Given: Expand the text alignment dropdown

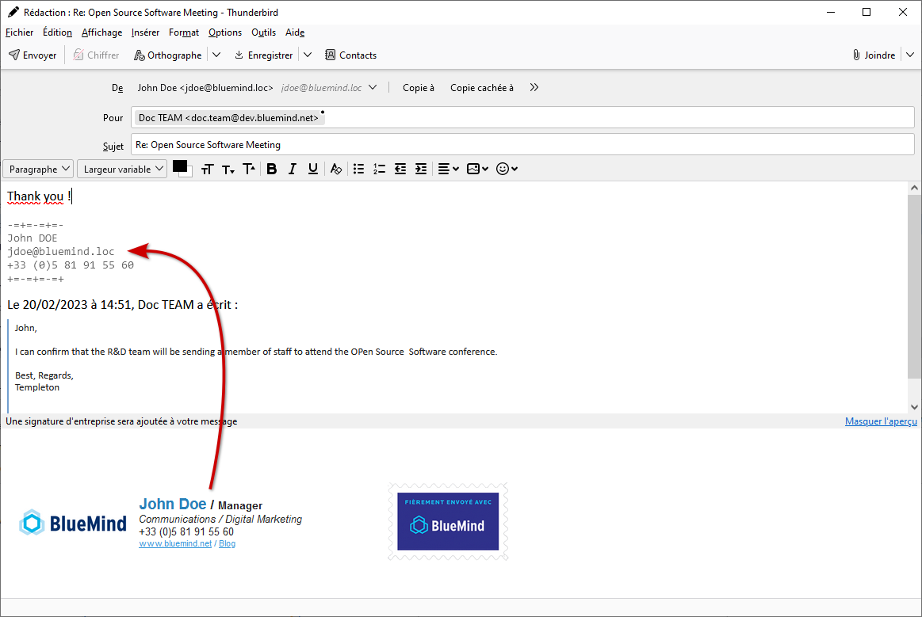Looking at the screenshot, I should click(449, 169).
